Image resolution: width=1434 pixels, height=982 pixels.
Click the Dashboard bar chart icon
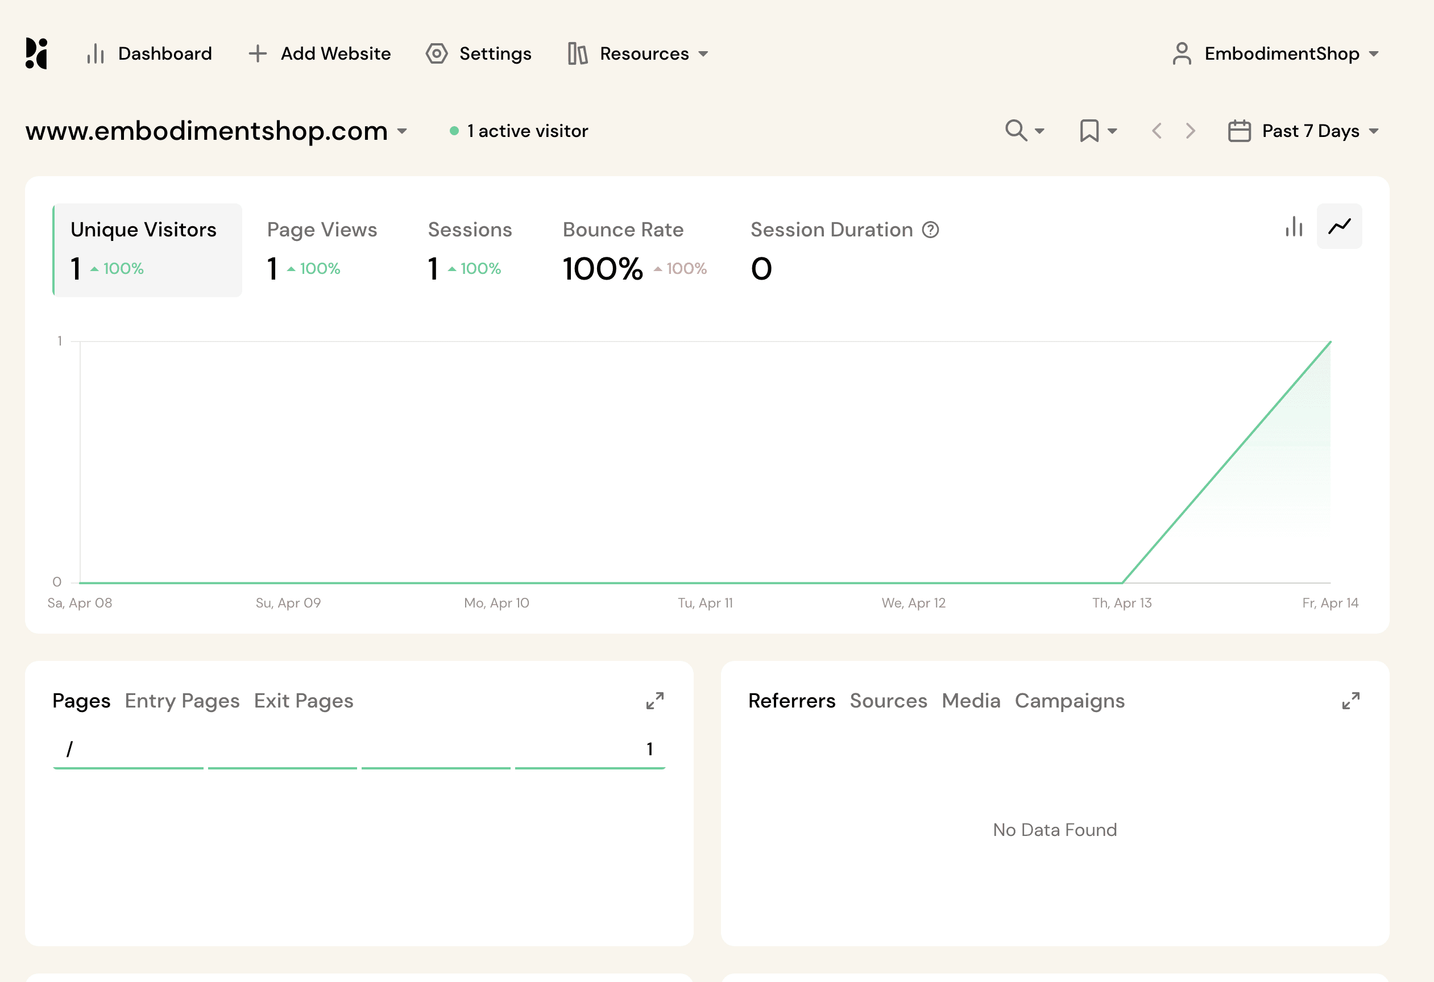click(x=96, y=53)
